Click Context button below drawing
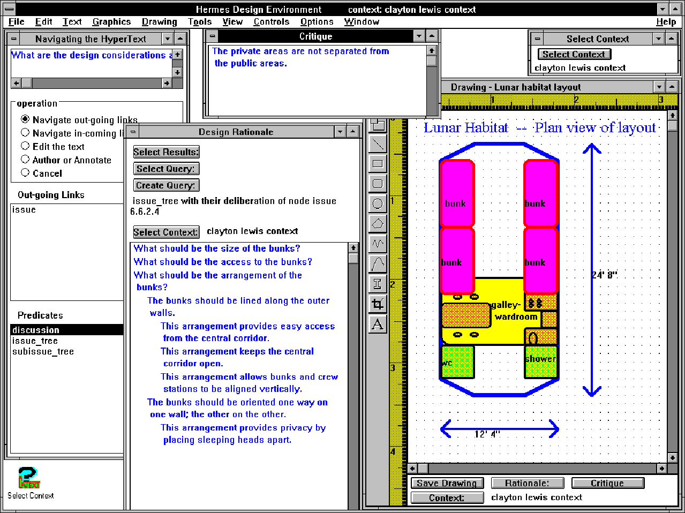 447,497
